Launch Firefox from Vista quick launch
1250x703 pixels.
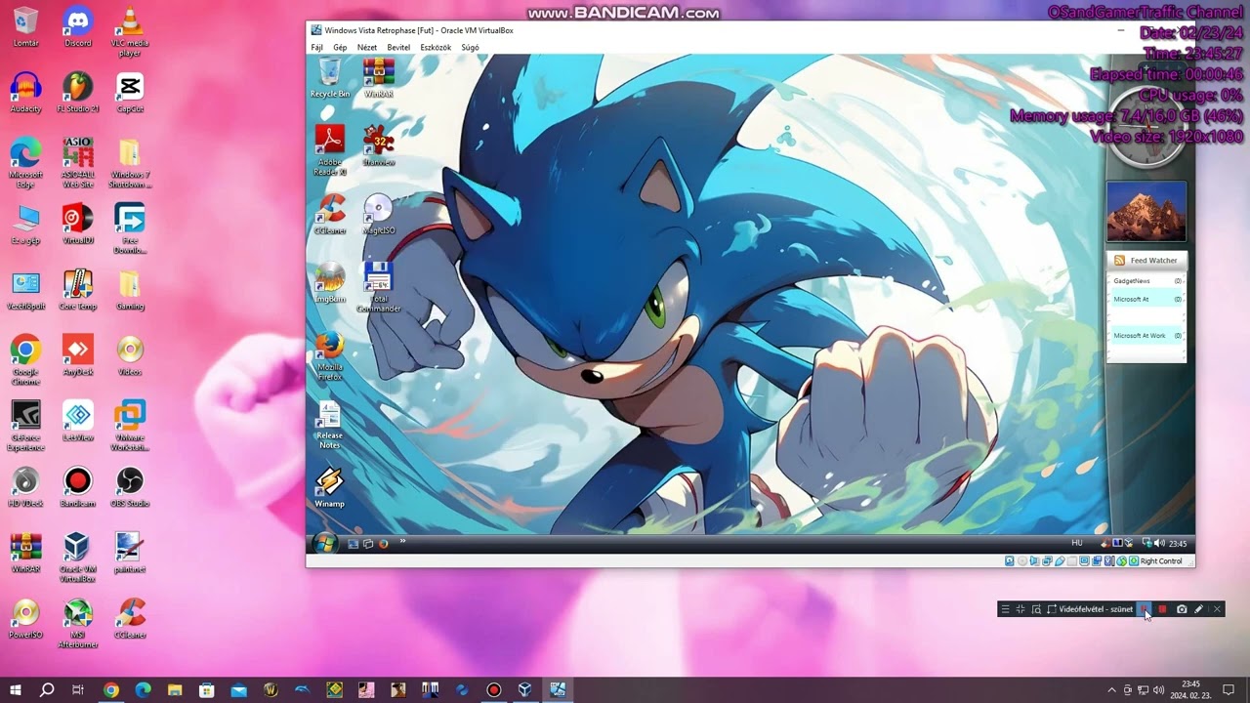click(383, 544)
